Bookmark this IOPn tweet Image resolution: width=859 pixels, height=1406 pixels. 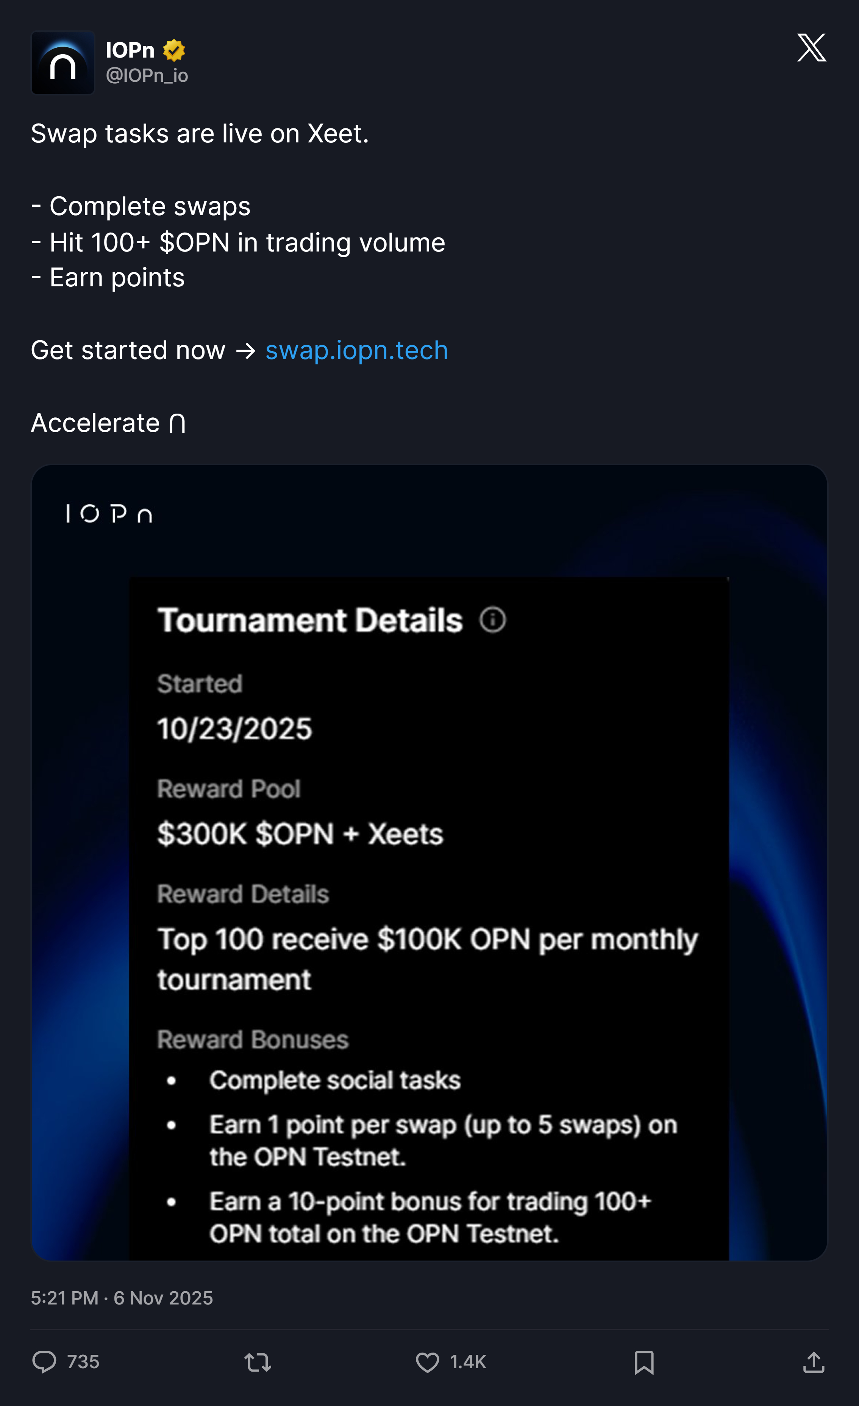pyautogui.click(x=644, y=1362)
